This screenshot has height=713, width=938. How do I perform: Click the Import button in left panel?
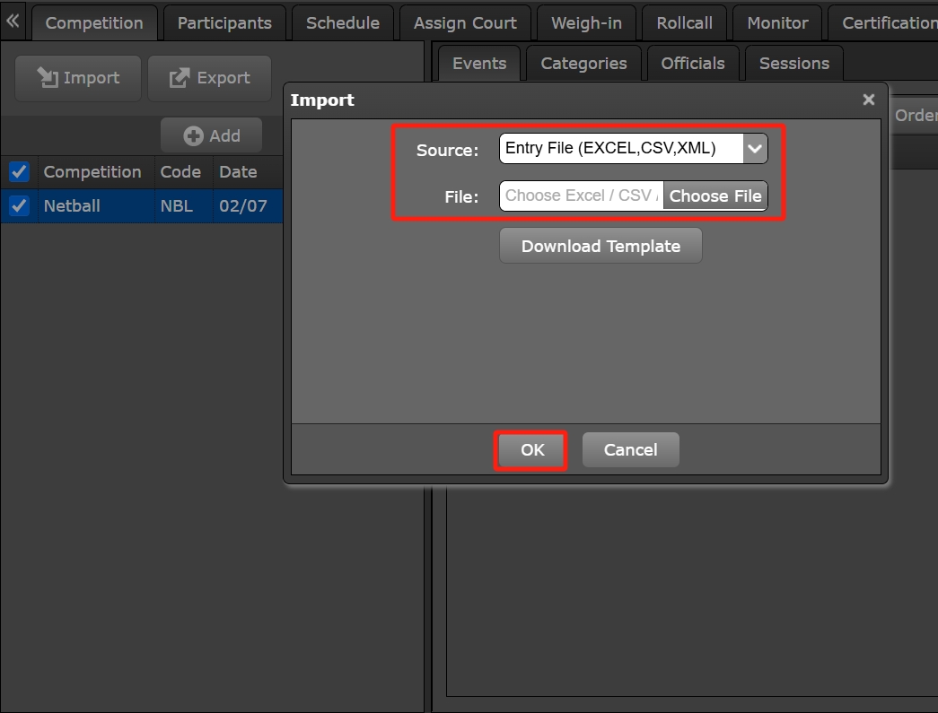78,78
